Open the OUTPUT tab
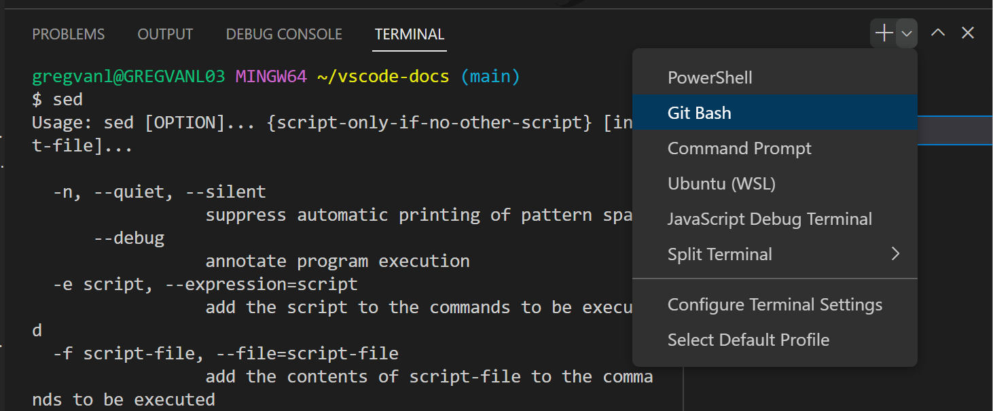 point(165,33)
